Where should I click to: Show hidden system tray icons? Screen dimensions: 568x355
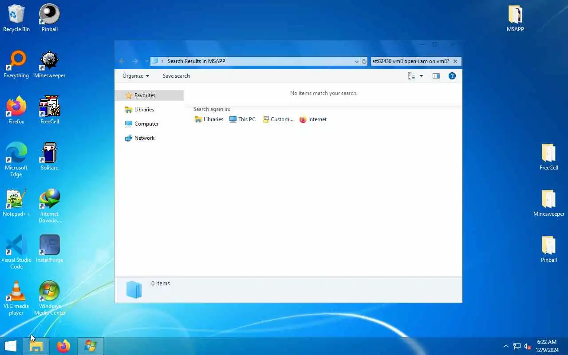pos(506,346)
